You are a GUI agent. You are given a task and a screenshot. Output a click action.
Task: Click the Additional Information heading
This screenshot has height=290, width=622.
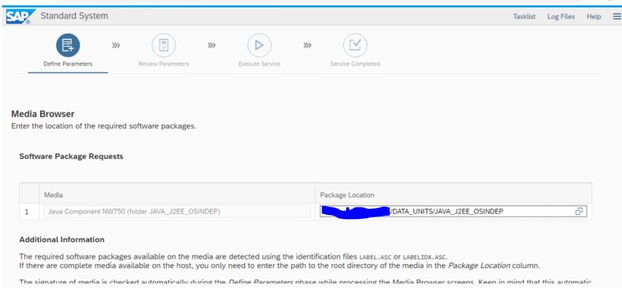[x=62, y=240]
